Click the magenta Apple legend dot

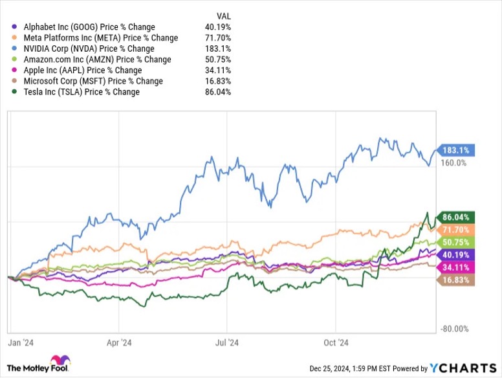tap(14, 70)
